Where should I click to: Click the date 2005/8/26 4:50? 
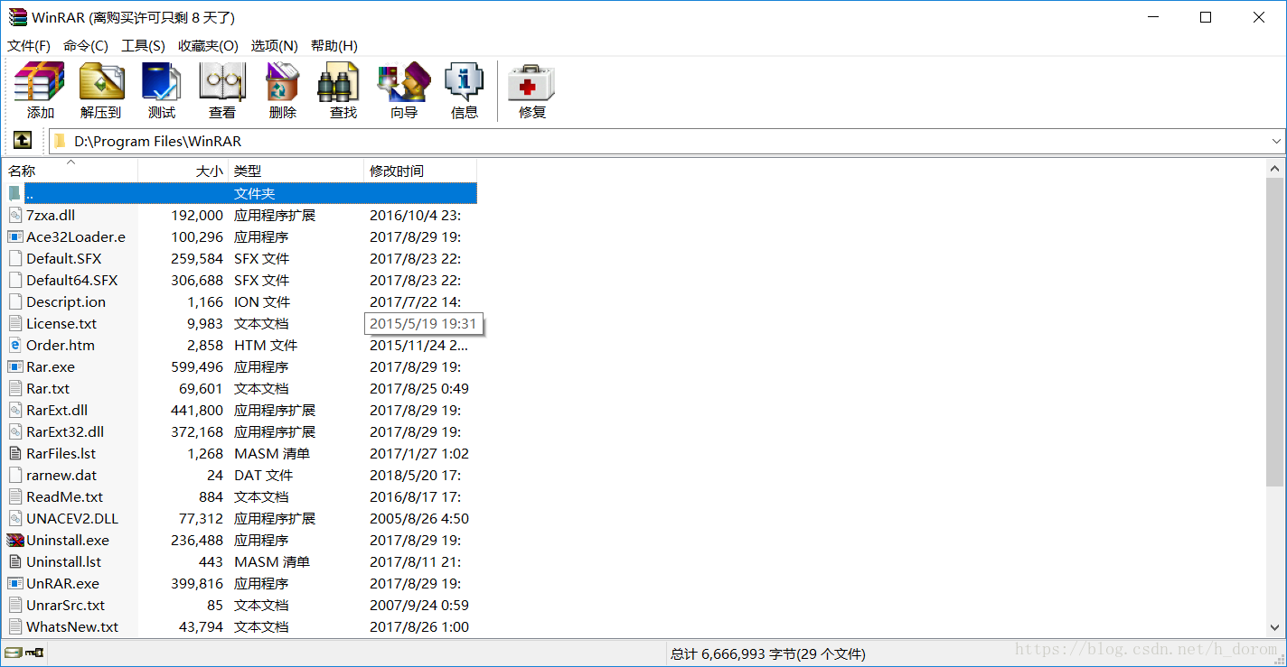coord(419,518)
